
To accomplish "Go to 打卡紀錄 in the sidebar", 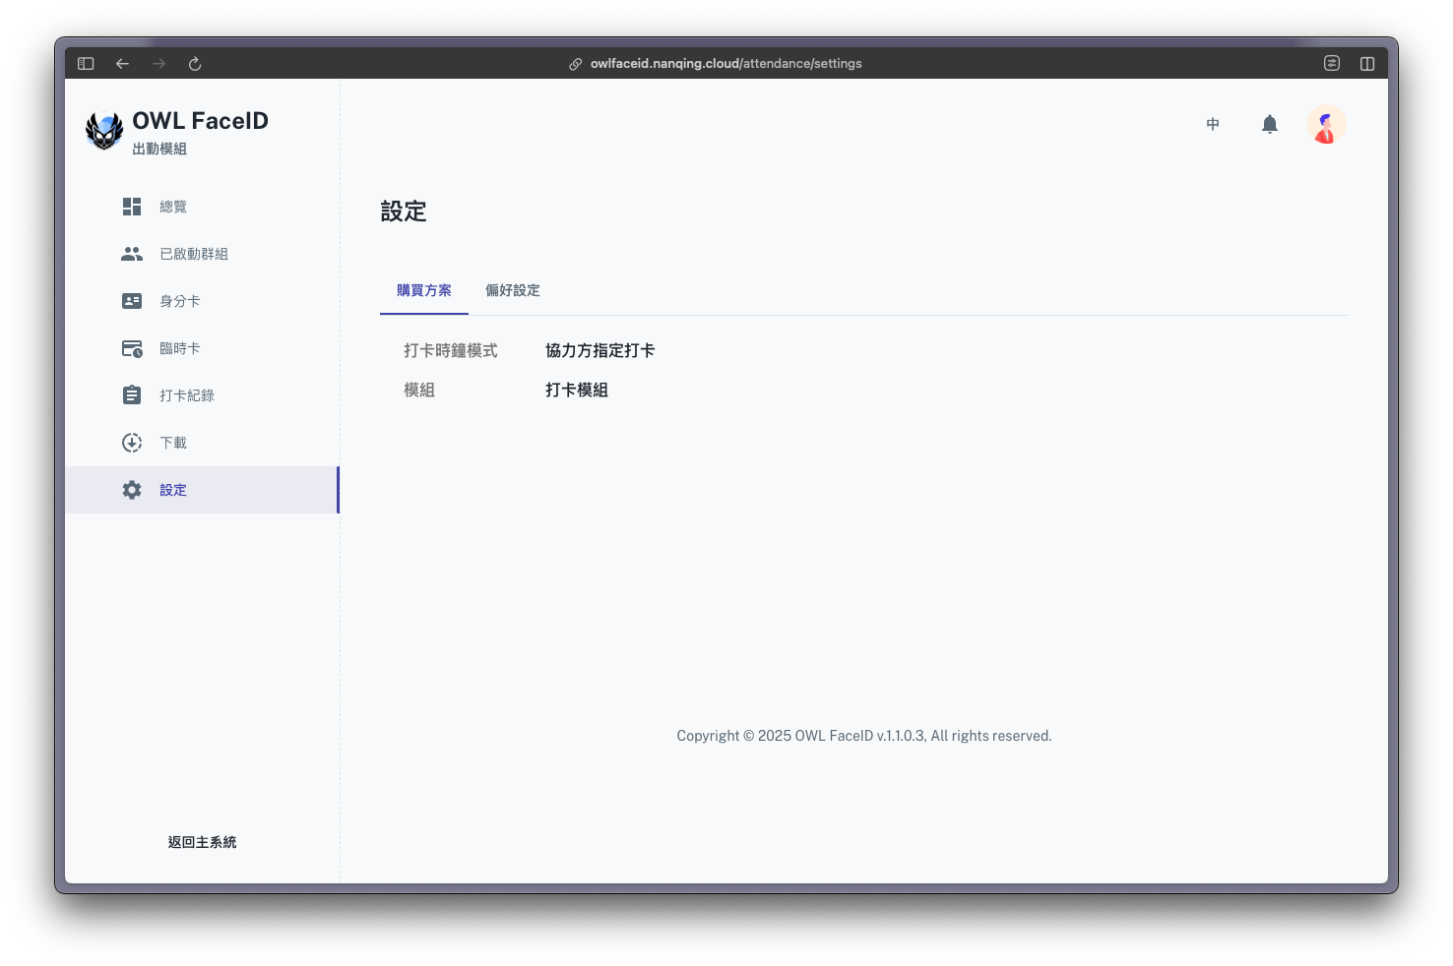I will point(187,395).
